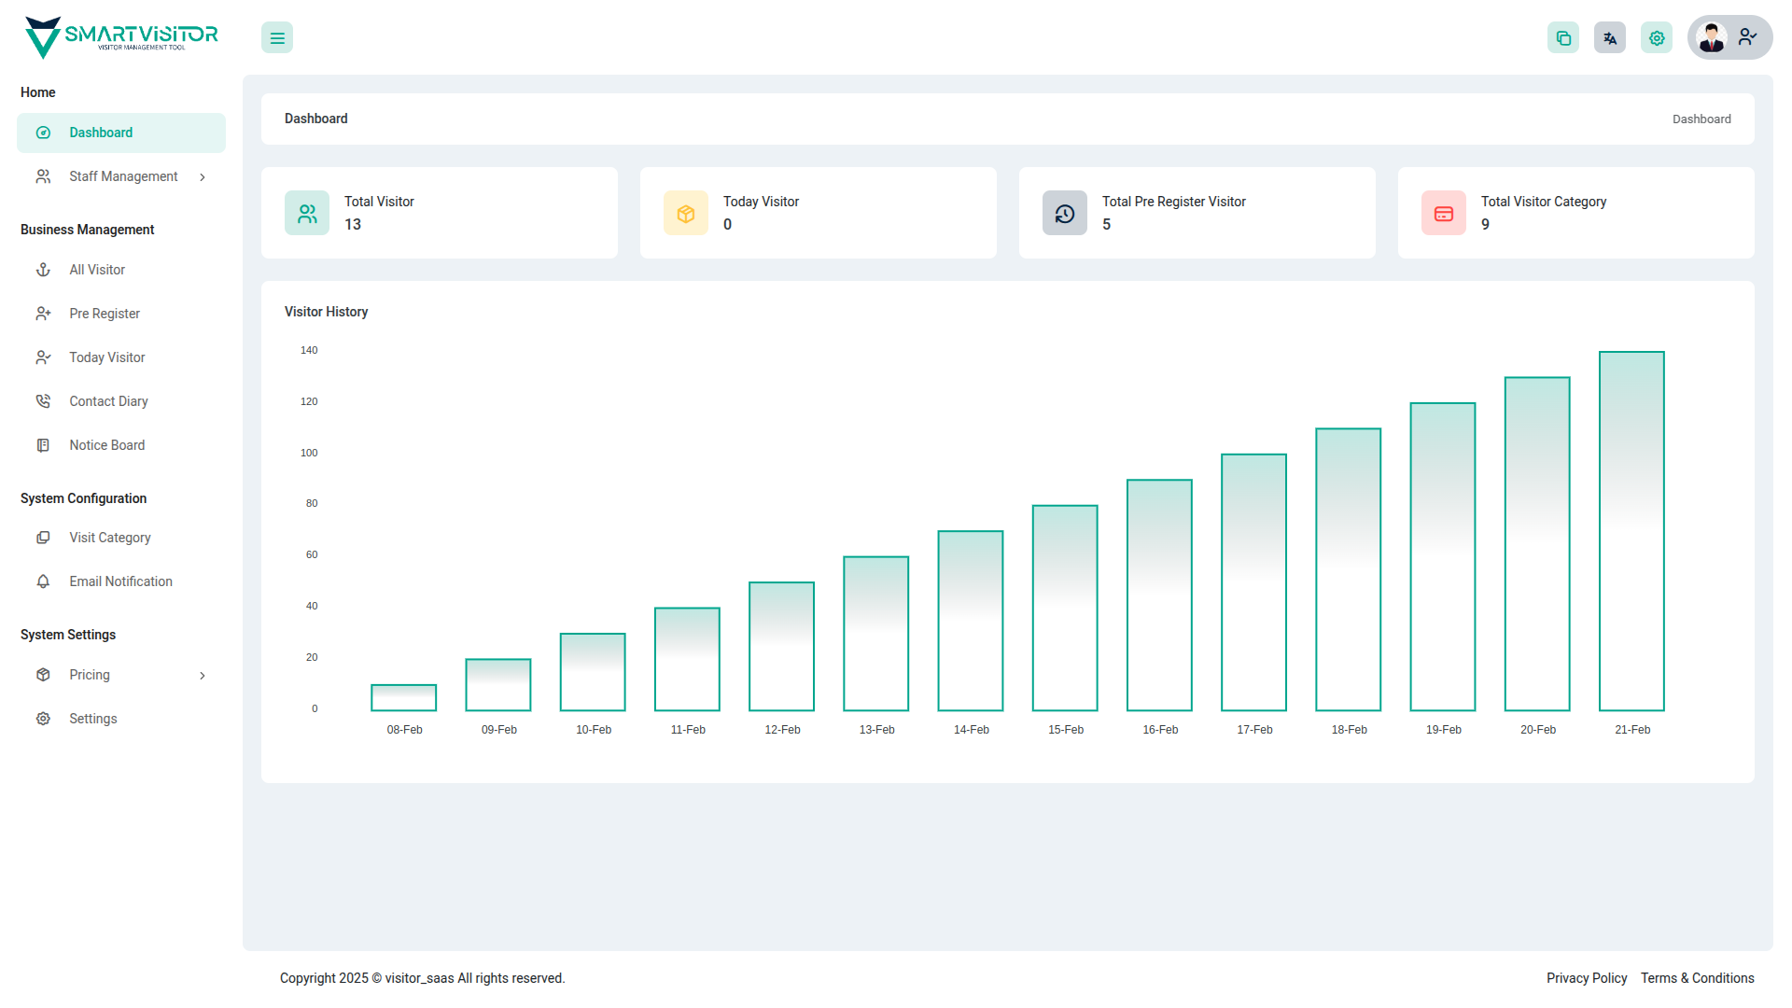1792x1008 pixels.
Task: Click the SmartVisitor logo
Action: tap(121, 37)
